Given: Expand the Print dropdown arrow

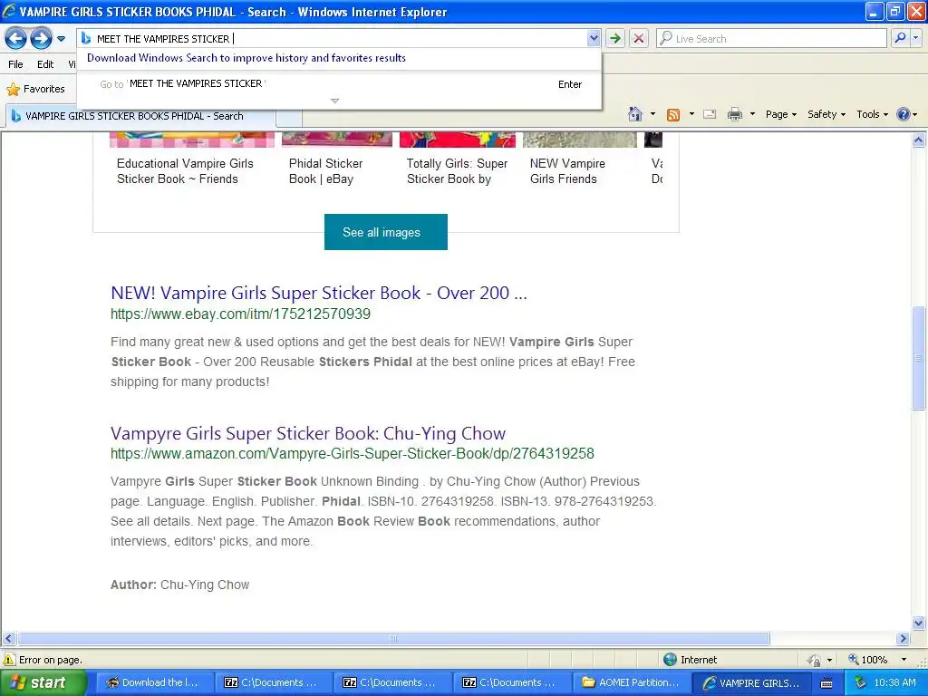Looking at the screenshot, I should [752, 114].
